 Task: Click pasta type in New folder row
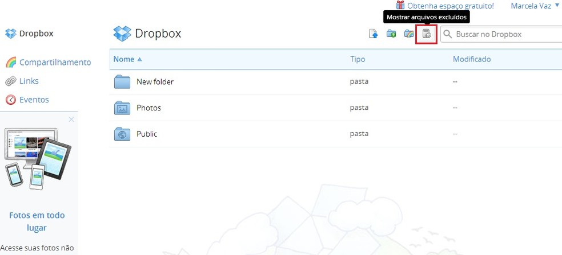coord(359,82)
